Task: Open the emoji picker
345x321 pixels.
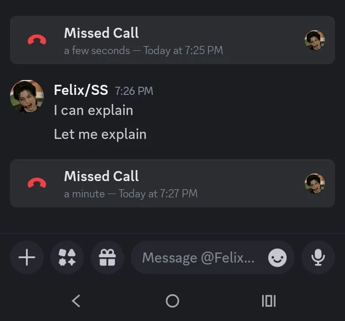Action: [x=277, y=258]
